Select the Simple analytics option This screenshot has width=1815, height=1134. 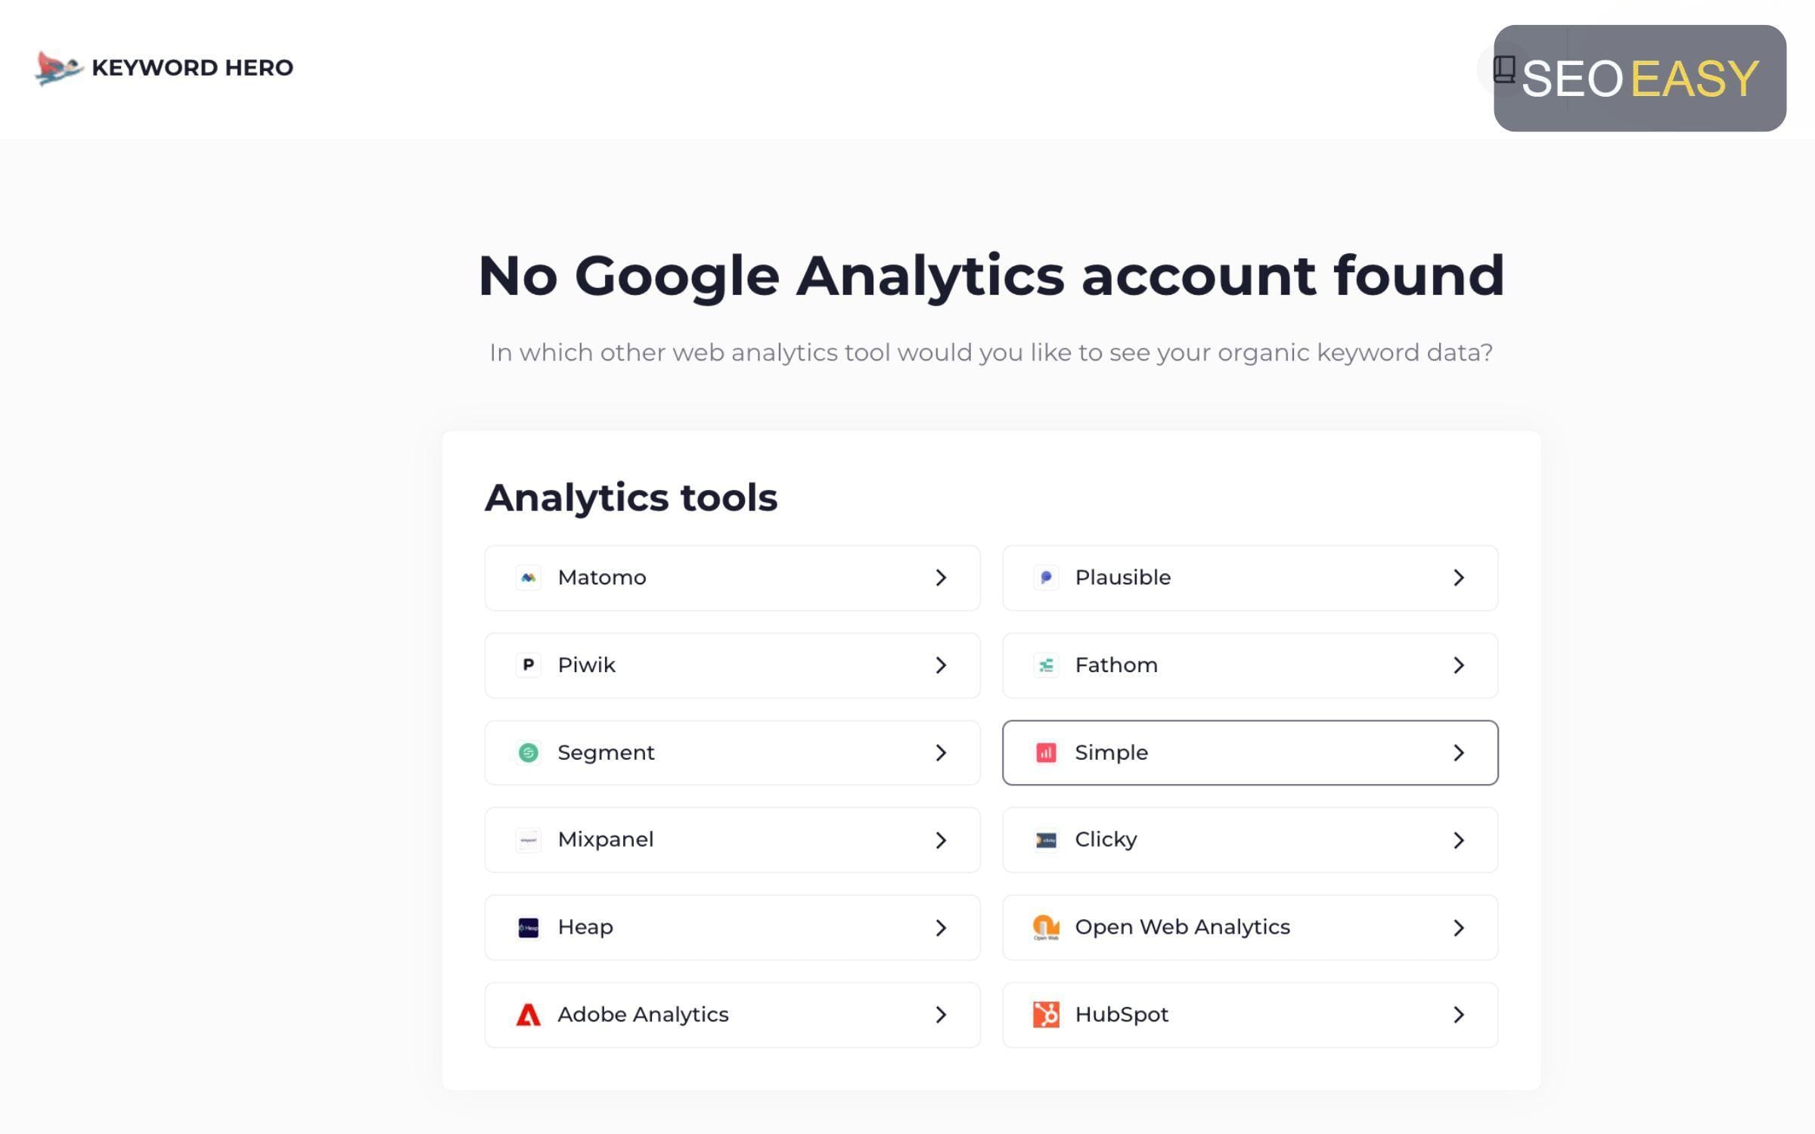[x=1250, y=753]
